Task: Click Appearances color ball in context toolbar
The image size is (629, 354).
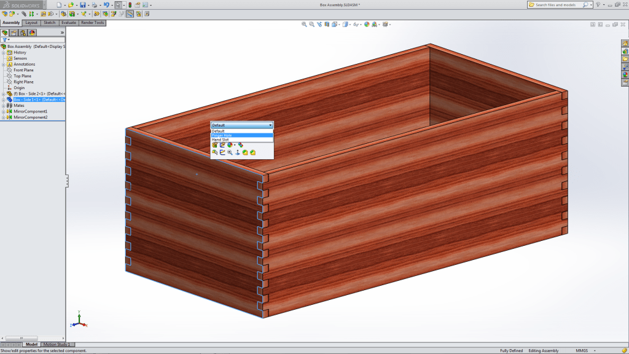Action: 230,145
